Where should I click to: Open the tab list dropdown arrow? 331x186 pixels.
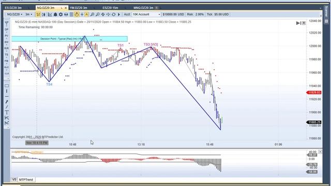click(x=321, y=8)
